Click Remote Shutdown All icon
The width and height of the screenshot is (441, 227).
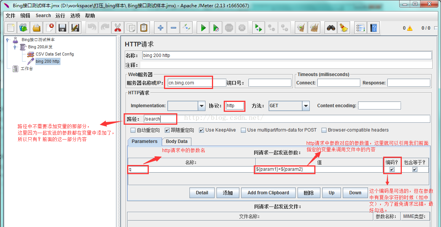click(x=284, y=27)
